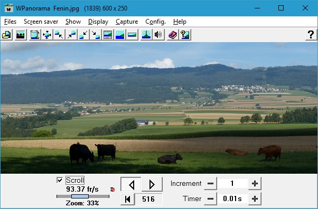This screenshot has width=318, height=209.
Task: Click the 93.37 fr/s readout
Action: [82, 189]
